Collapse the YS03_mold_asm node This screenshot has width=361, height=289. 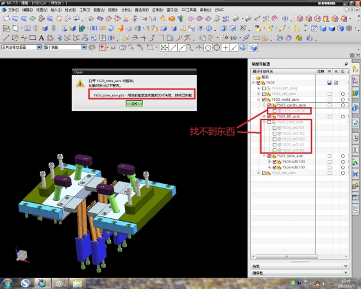[259, 100]
